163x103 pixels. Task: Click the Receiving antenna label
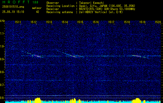click(60, 12)
